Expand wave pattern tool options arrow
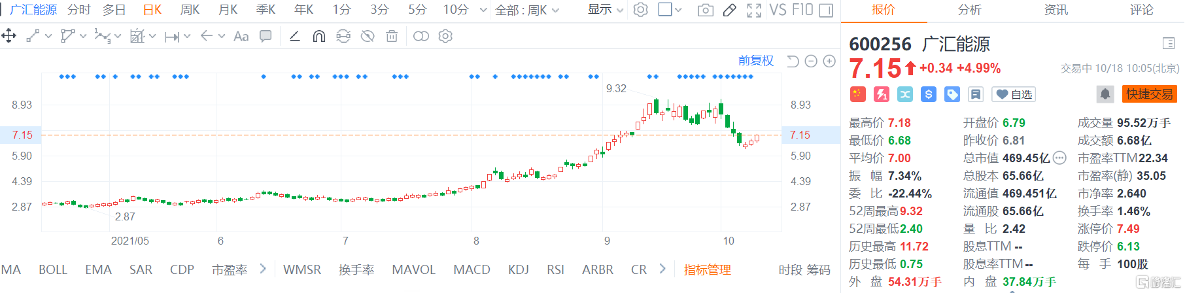 pos(118,36)
